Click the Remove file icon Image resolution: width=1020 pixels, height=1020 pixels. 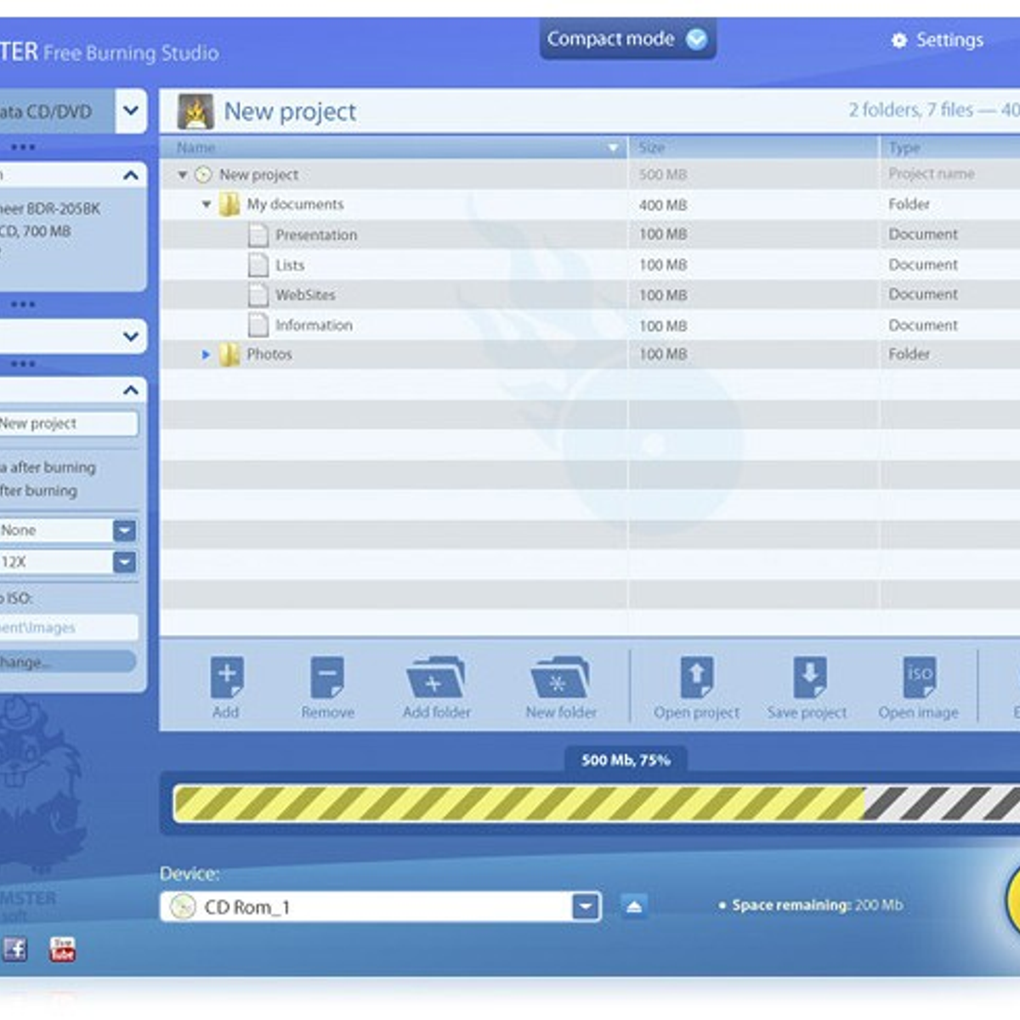[x=327, y=678]
